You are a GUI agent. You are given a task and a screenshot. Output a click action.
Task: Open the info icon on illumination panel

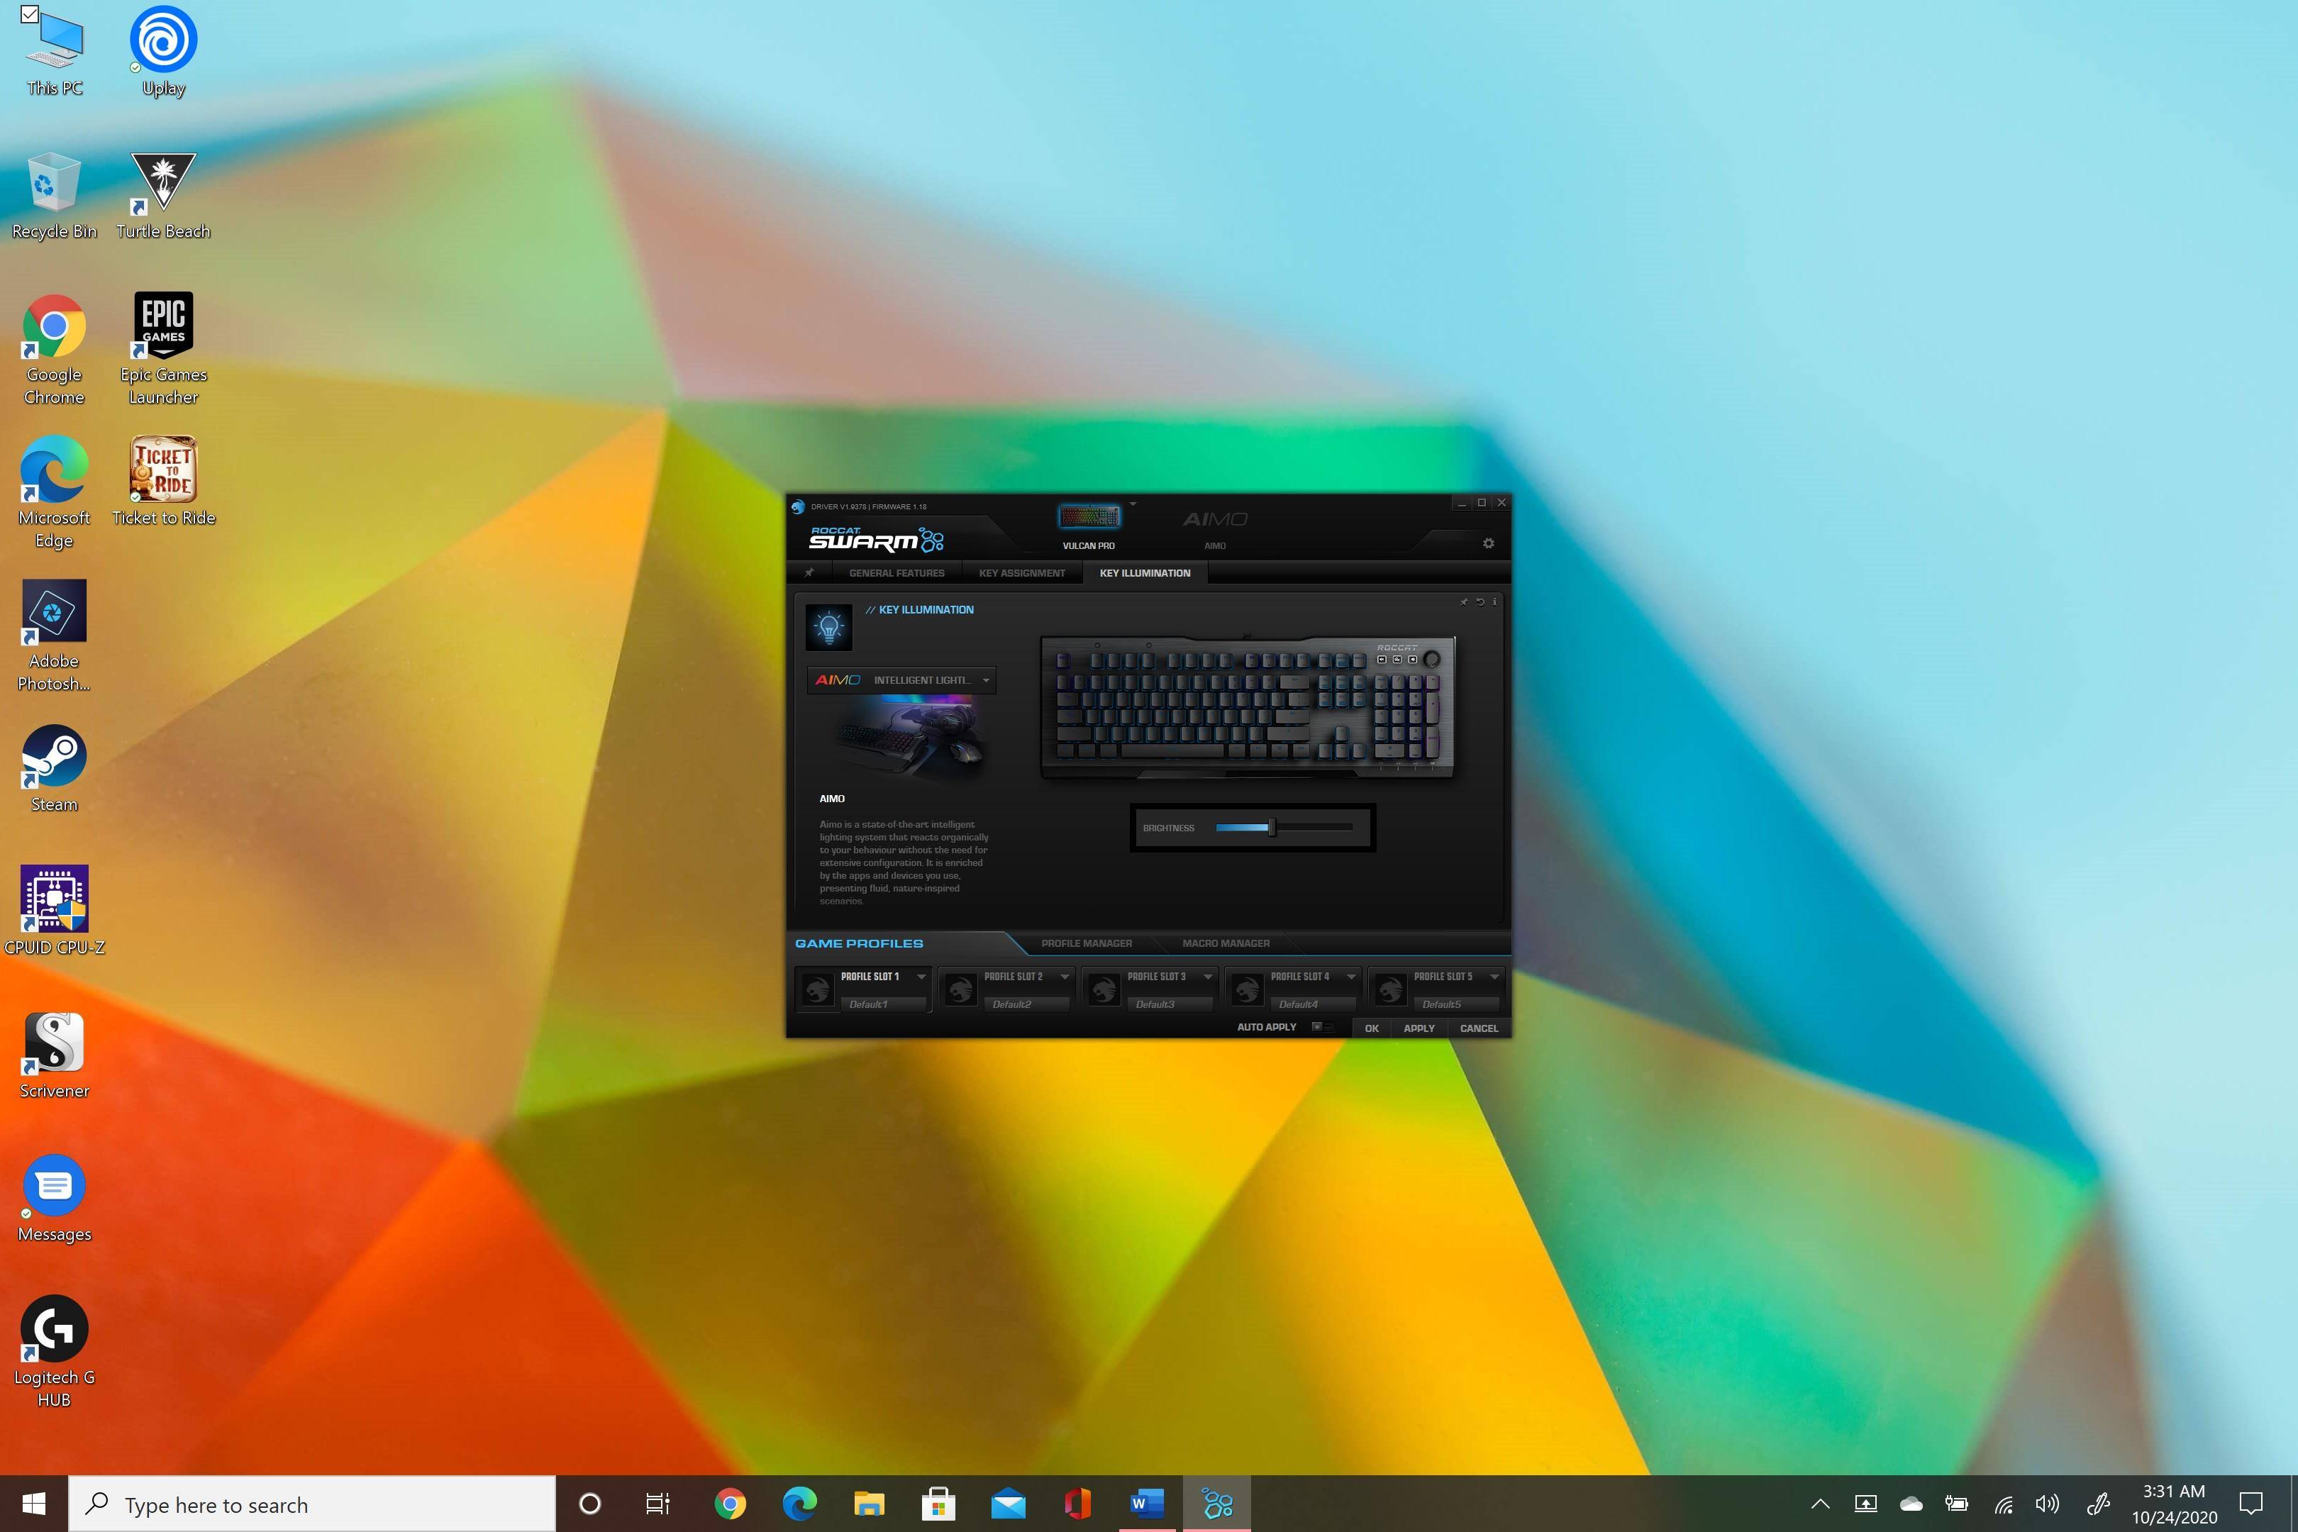point(1495,603)
